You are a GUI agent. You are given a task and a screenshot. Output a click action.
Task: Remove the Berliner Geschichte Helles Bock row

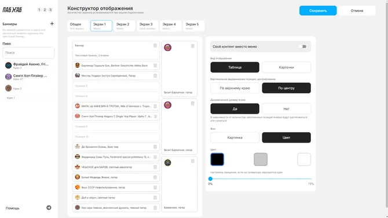coord(155,66)
